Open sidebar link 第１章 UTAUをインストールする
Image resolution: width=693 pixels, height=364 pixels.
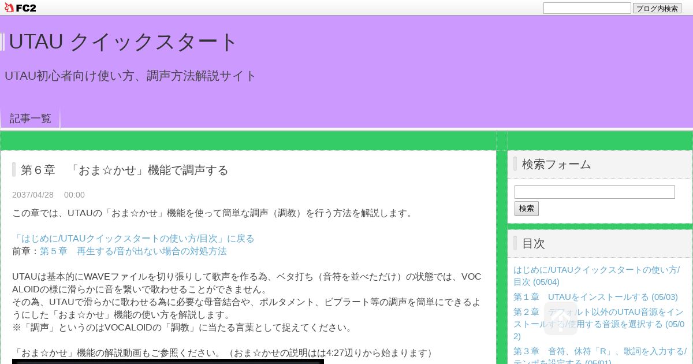pyautogui.click(x=595, y=297)
